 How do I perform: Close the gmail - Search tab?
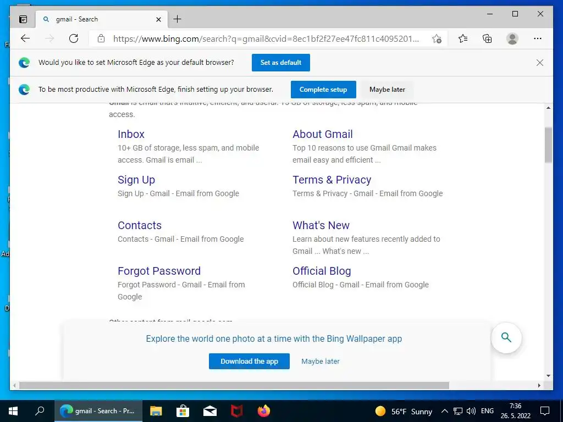[x=158, y=19]
